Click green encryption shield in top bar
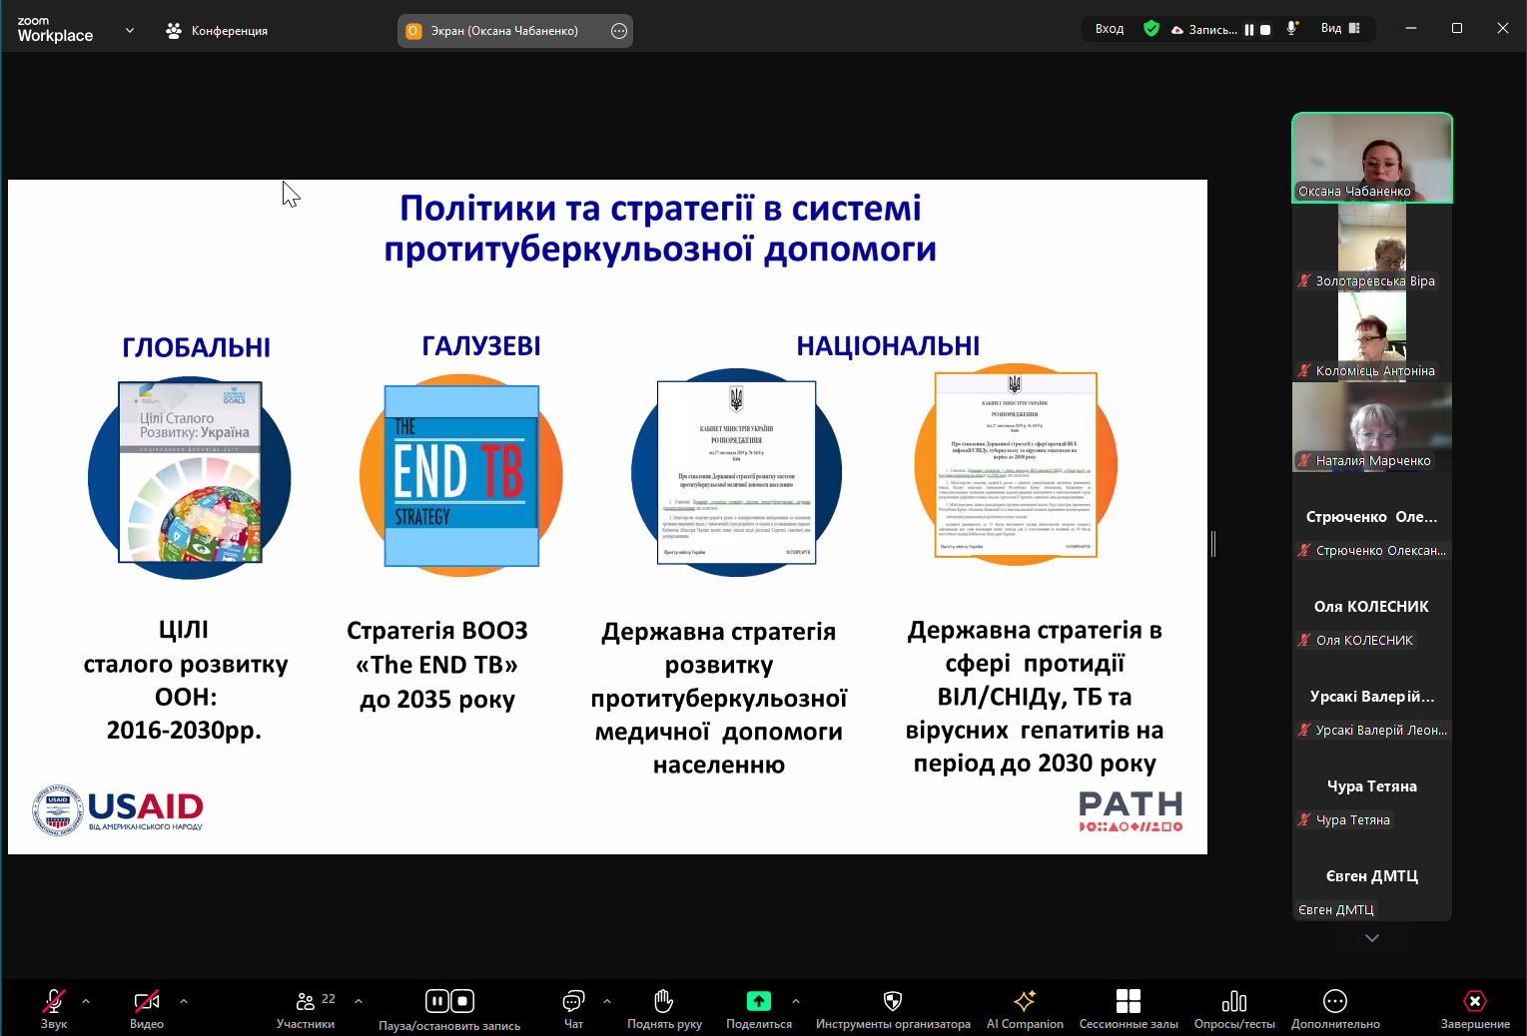 click(1151, 29)
